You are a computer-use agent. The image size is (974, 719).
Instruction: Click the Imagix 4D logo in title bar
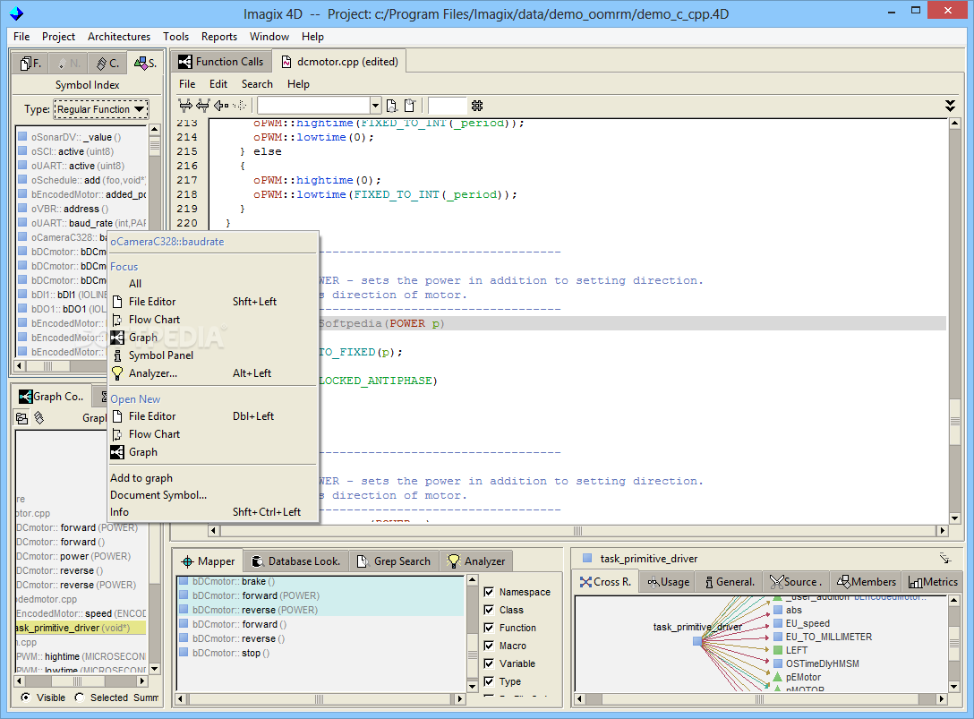coord(17,13)
